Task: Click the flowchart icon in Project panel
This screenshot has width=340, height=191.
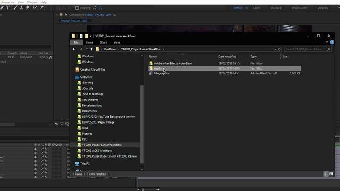Action: [50, 57]
